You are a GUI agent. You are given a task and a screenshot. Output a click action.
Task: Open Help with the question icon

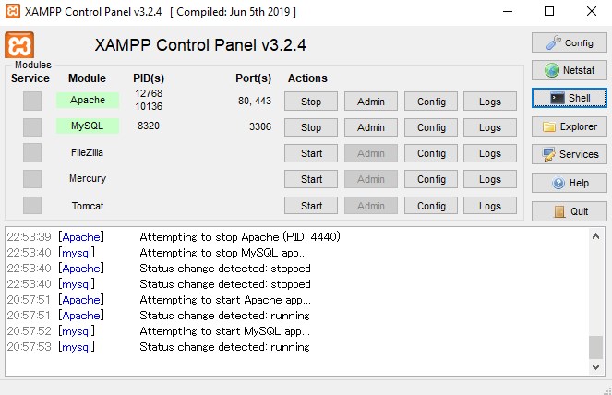[x=568, y=183]
